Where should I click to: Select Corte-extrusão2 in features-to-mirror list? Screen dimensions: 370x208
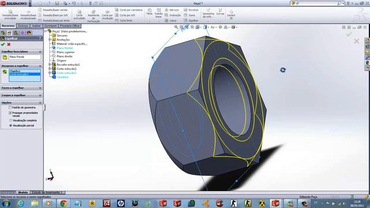(x=24, y=74)
